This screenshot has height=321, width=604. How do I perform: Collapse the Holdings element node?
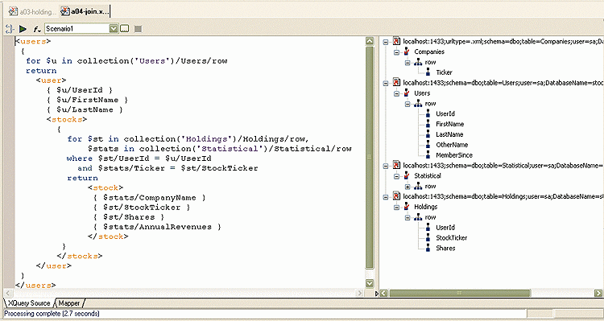tap(397, 207)
